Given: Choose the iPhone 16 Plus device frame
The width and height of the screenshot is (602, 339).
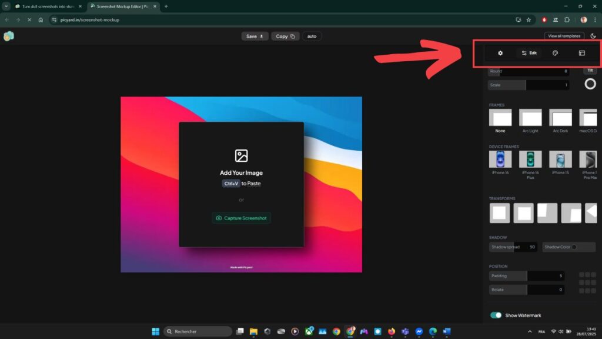Looking at the screenshot, I should [530, 159].
